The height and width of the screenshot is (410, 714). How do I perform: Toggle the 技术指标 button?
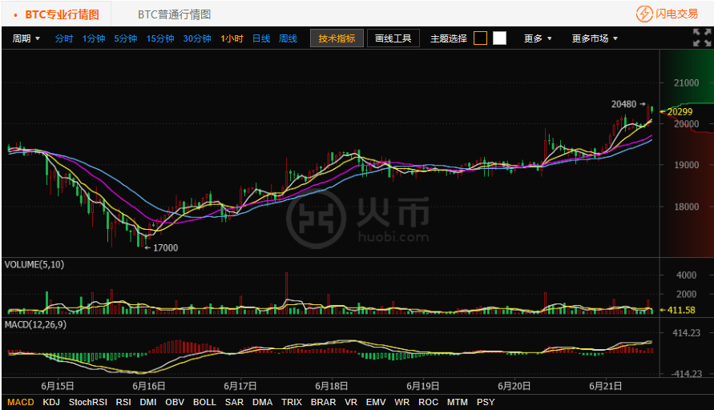[337, 38]
